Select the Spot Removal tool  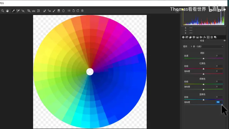pos(45,11)
